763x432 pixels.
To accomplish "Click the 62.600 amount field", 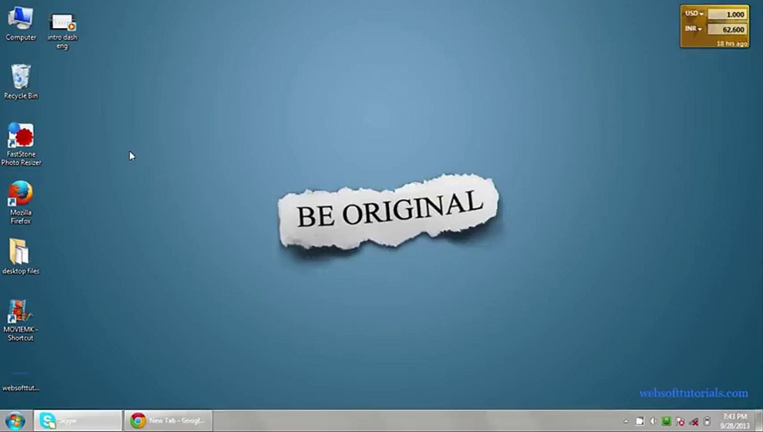I will tap(727, 29).
